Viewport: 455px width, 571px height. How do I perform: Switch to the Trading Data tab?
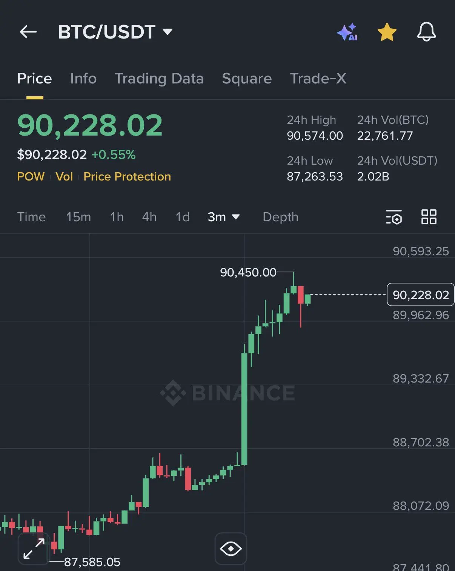point(159,79)
